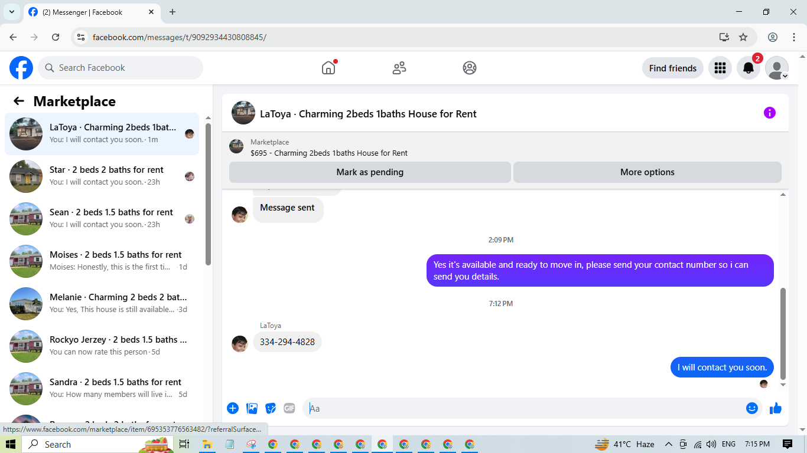The image size is (807, 453).
Task: Open Sandra 2 beds 1.5 baths conversation
Action: (x=102, y=389)
